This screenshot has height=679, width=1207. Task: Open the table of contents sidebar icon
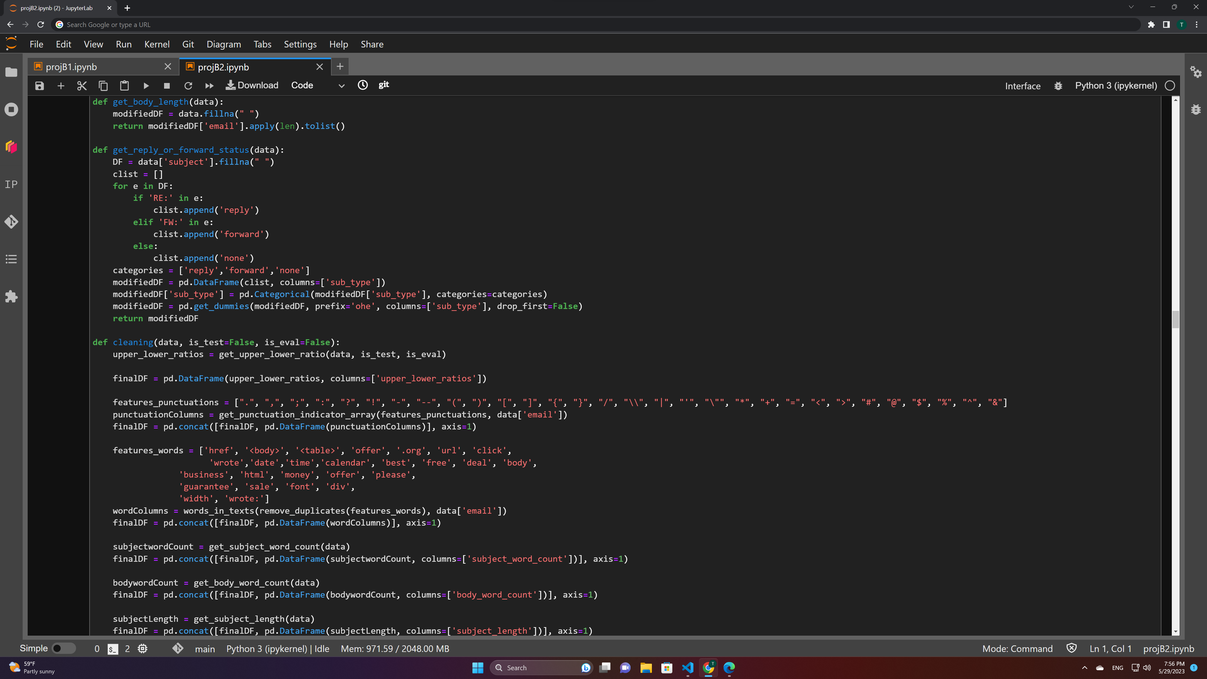[x=11, y=259]
